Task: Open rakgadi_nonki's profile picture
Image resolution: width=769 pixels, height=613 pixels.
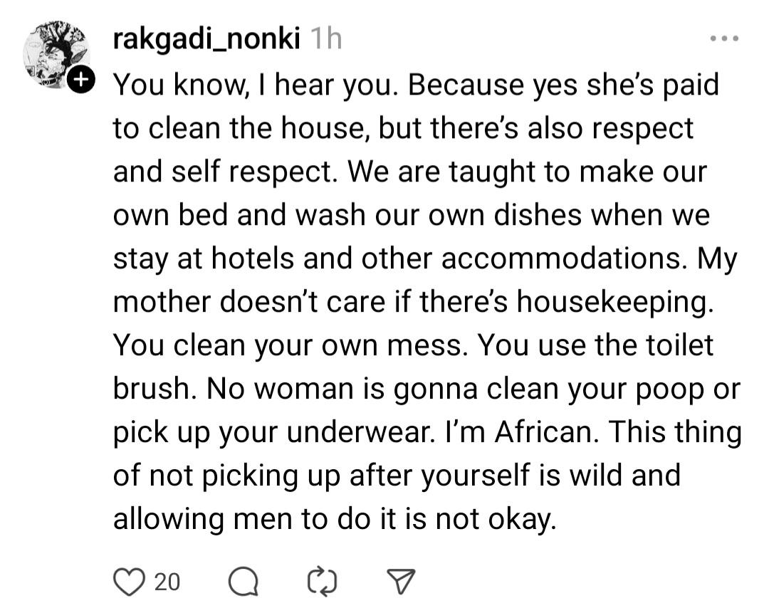Action: 54,55
